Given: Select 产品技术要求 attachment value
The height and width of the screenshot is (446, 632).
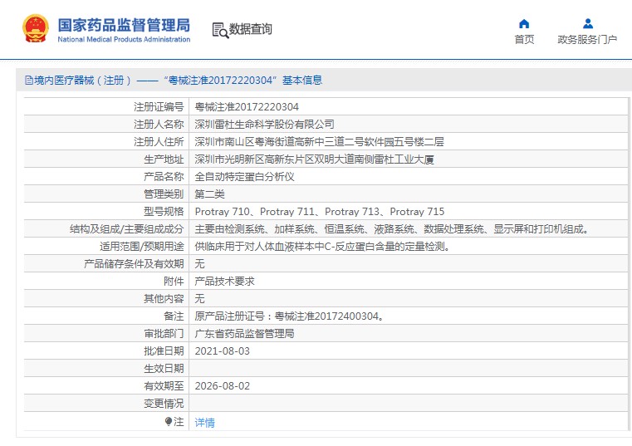Looking at the screenshot, I should click(x=224, y=281).
